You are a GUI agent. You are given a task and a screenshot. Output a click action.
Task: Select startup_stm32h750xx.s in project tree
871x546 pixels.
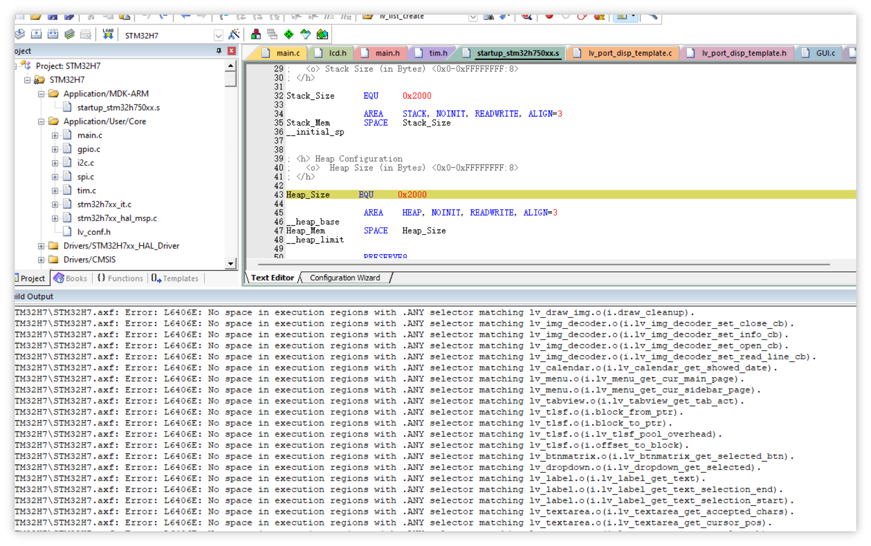tap(119, 108)
